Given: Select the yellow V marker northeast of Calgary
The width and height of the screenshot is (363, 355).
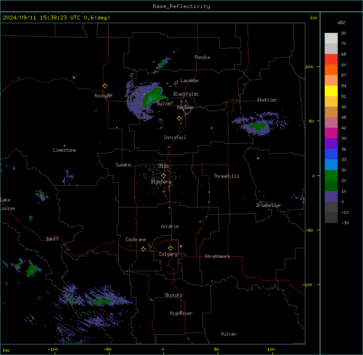Looking at the screenshot, I should [x=181, y=246].
